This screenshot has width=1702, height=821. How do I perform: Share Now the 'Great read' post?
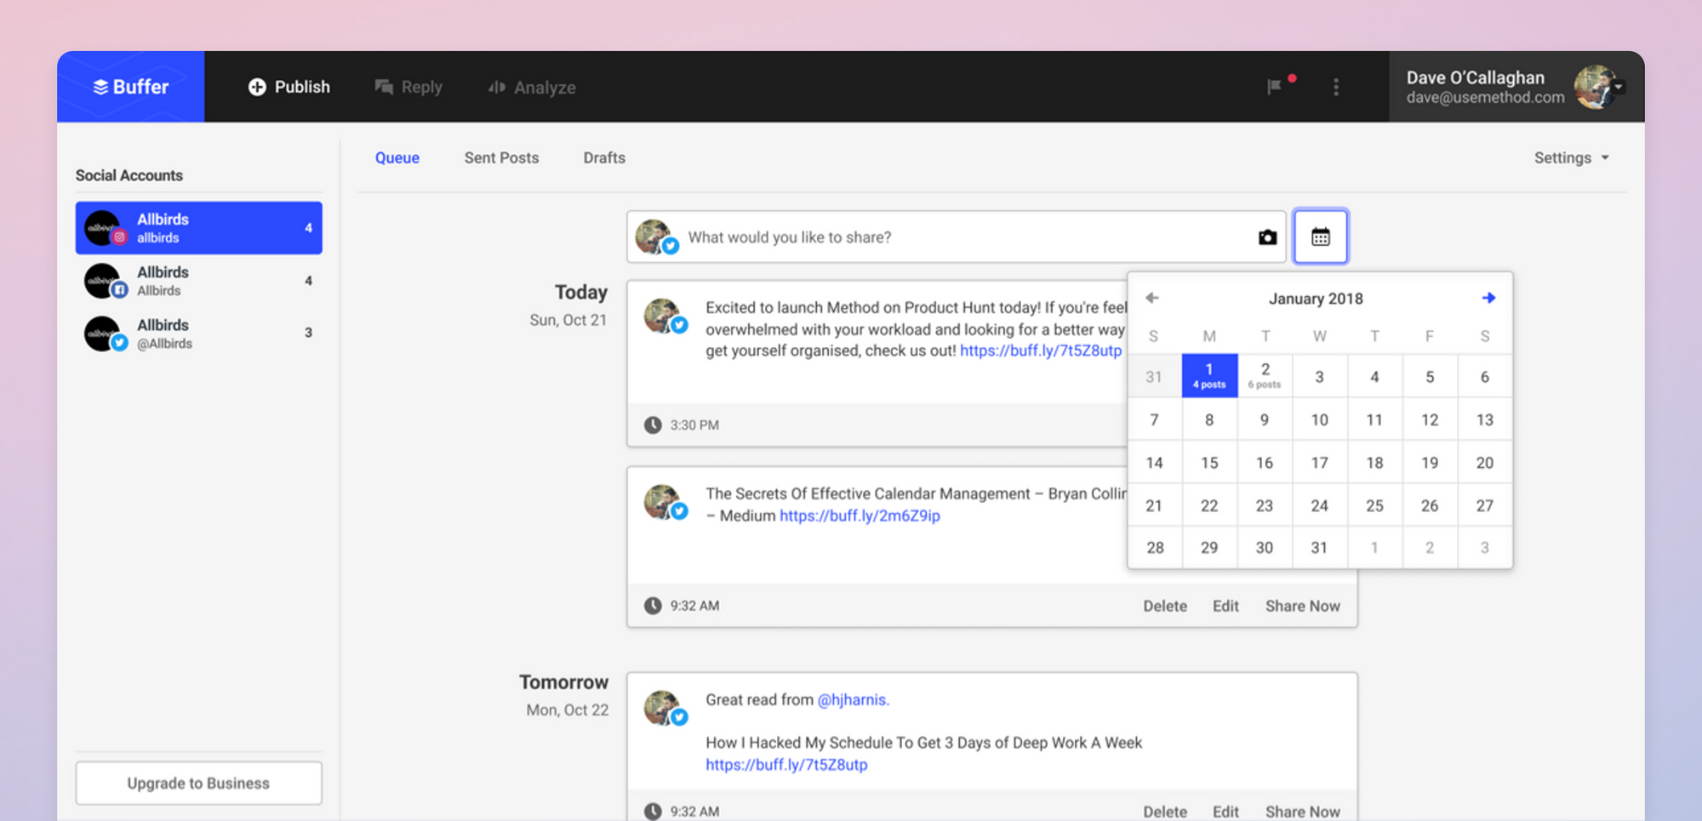[1303, 811]
